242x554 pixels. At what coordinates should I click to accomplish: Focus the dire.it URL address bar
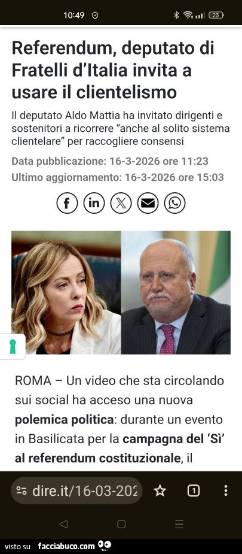(76, 491)
